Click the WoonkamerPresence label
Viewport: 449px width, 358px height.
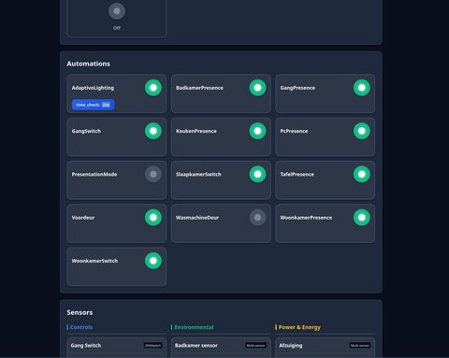306,218
